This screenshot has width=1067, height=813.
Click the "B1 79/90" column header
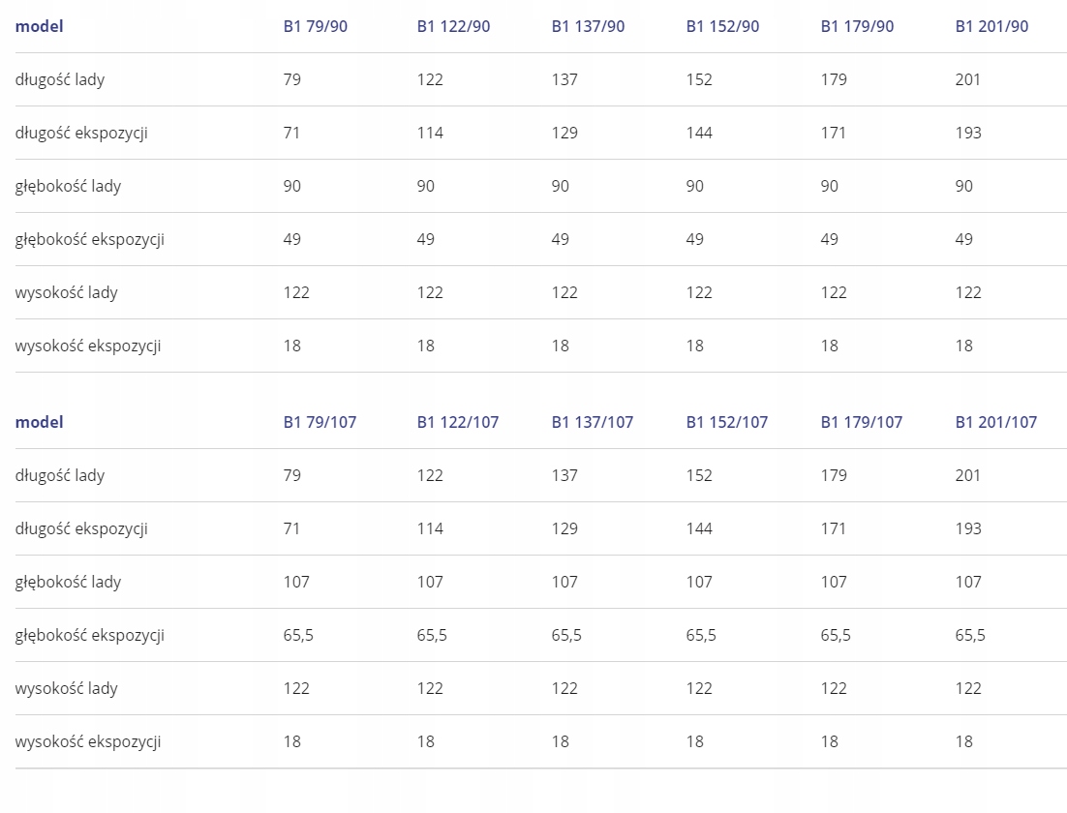coord(315,26)
